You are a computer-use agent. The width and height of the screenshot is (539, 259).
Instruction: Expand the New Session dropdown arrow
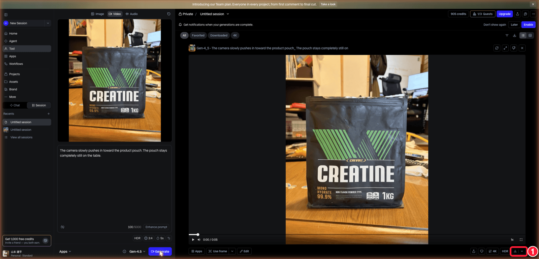(48, 23)
